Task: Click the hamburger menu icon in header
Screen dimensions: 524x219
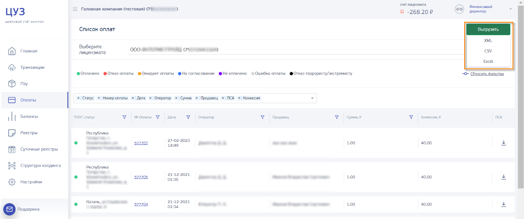Action: (x=75, y=9)
